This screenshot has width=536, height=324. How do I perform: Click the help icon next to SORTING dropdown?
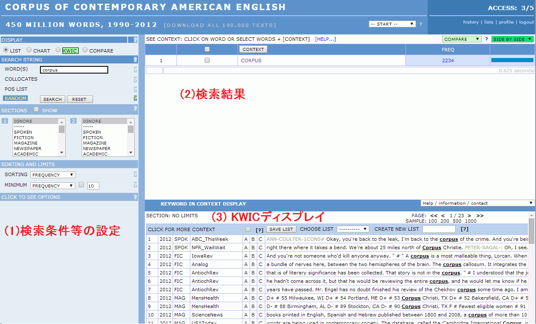[135, 174]
